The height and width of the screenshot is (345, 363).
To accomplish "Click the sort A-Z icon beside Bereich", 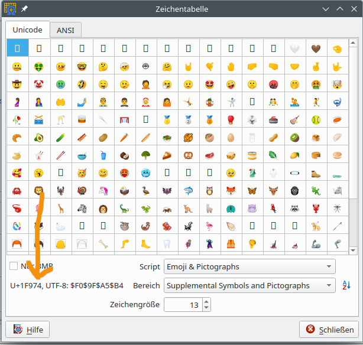I will coord(346,285).
